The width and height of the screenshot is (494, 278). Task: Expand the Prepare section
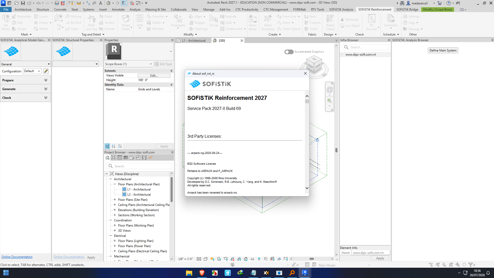click(25, 80)
